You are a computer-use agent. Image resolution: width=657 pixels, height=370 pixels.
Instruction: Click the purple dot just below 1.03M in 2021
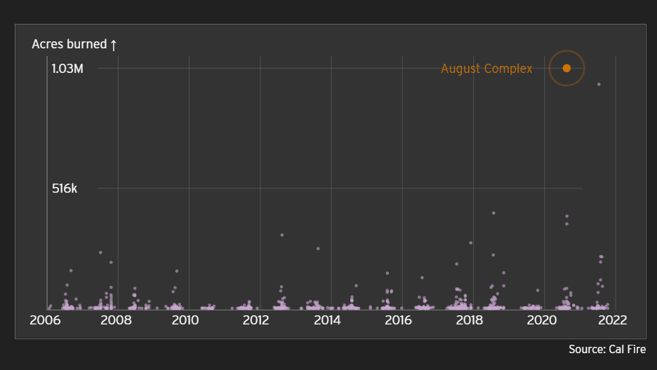pos(599,85)
